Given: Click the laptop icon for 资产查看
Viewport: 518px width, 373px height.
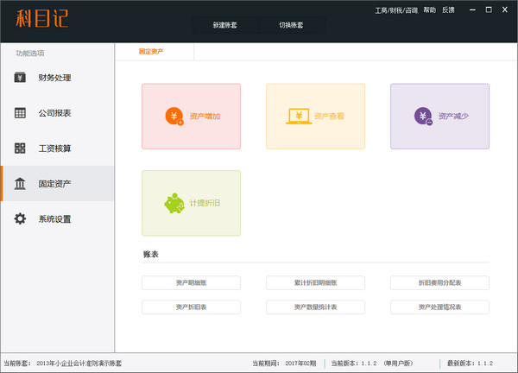Looking at the screenshot, I should 299,116.
